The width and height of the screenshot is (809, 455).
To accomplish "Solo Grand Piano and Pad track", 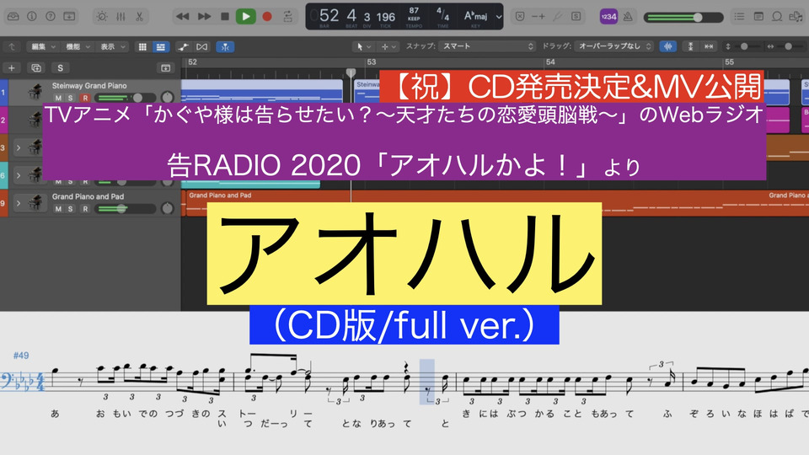I will pyautogui.click(x=71, y=209).
